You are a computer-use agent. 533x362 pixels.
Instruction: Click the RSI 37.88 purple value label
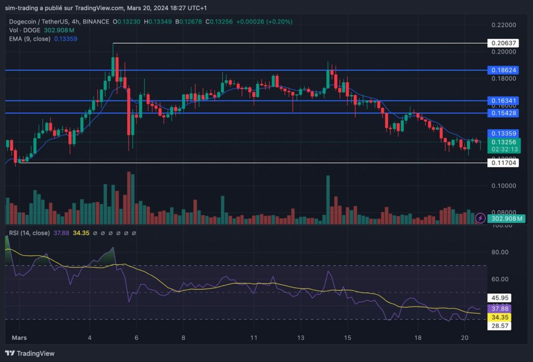point(500,308)
